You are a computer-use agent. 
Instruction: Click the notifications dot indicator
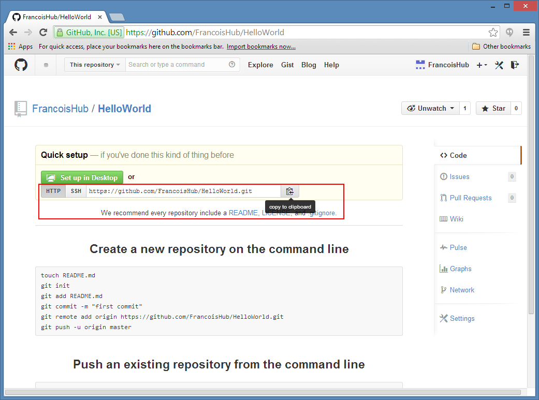coord(46,65)
